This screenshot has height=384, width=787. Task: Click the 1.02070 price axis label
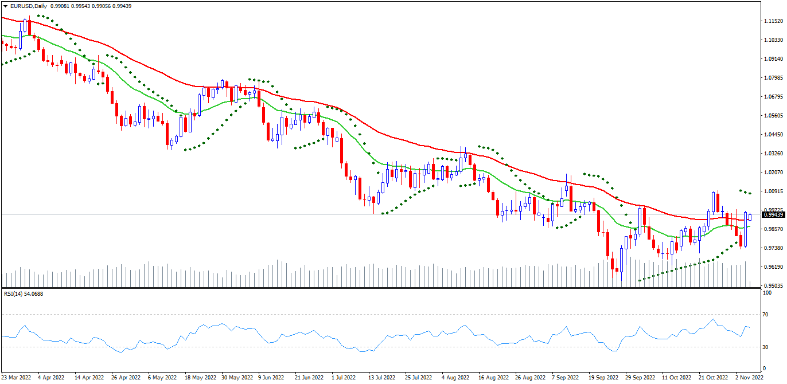773,172
